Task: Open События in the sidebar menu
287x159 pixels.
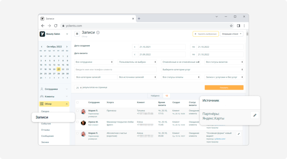Action: pos(46,124)
